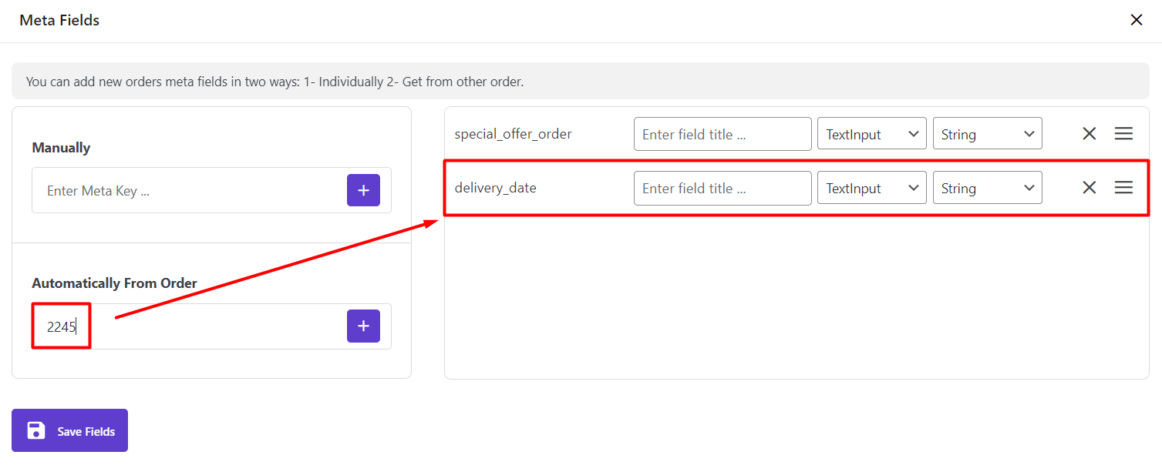The image size is (1162, 465).
Task: Remove the delivery_date field with its X icon
Action: point(1089,188)
